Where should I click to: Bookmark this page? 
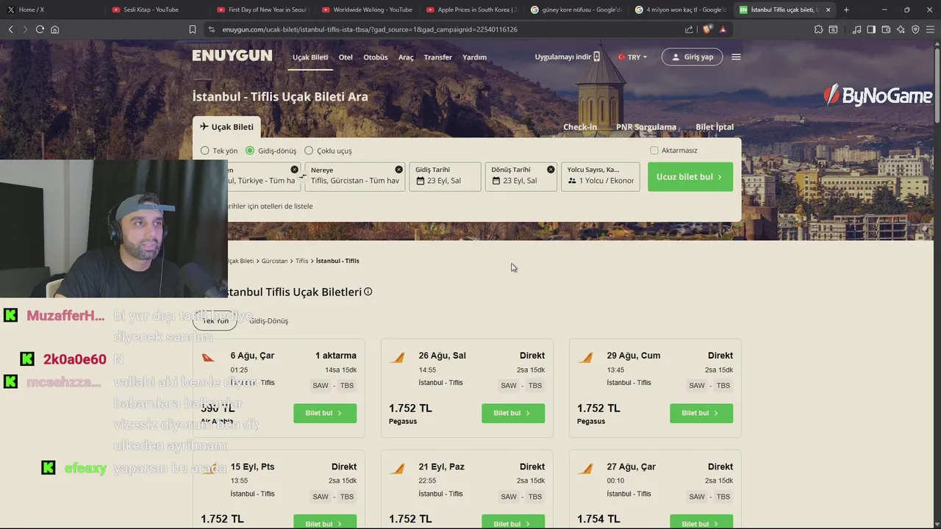click(x=193, y=29)
